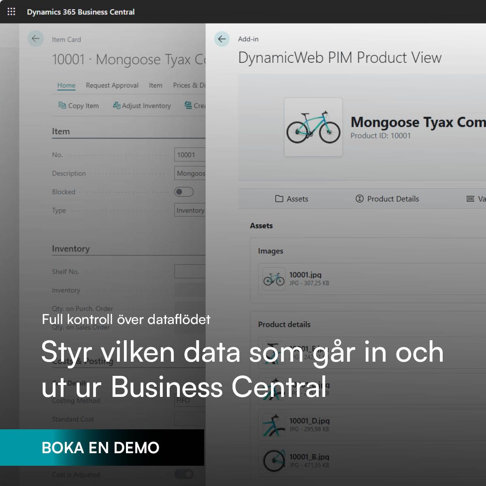Screen dimensions: 486x486
Task: Click the 10001_B.jpg thumbnail
Action: pos(274,461)
